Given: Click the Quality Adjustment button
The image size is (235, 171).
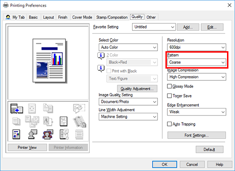Looking at the screenshot, I should click(137, 89).
